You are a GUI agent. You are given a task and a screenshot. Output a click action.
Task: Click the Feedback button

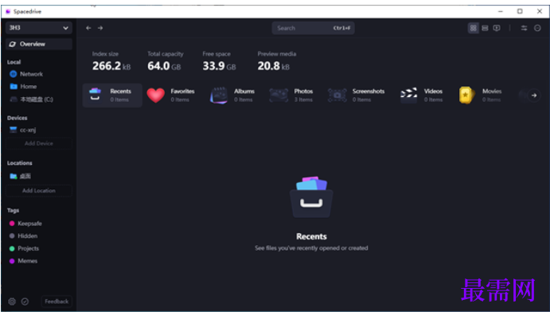[x=57, y=301]
